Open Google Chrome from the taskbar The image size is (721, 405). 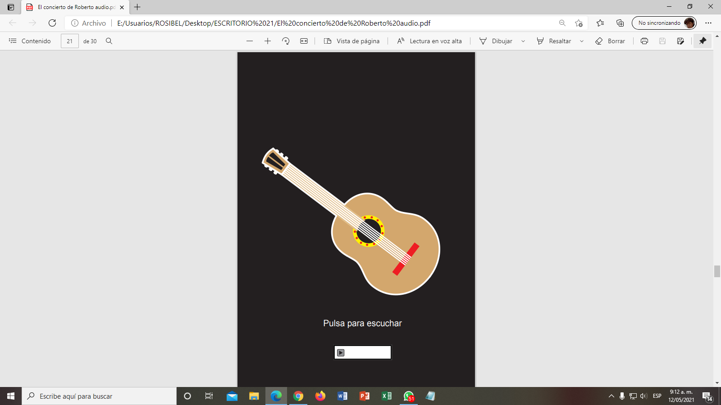(x=298, y=396)
